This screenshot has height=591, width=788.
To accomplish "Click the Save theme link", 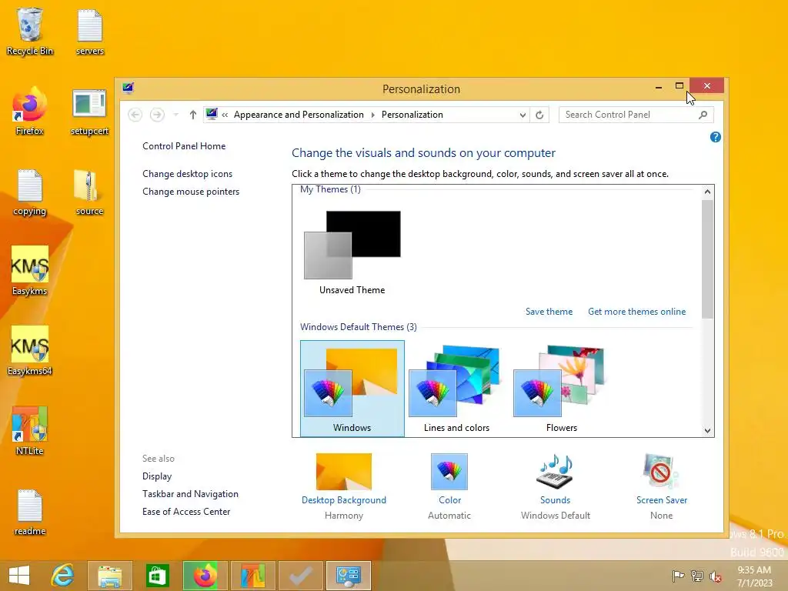I will pyautogui.click(x=549, y=312).
